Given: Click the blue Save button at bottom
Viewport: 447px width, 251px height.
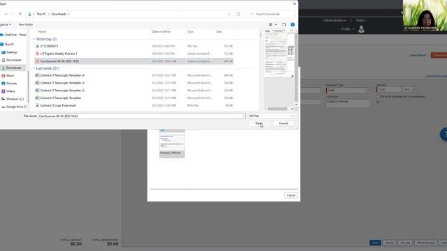Looking at the screenshot, I should [x=375, y=243].
